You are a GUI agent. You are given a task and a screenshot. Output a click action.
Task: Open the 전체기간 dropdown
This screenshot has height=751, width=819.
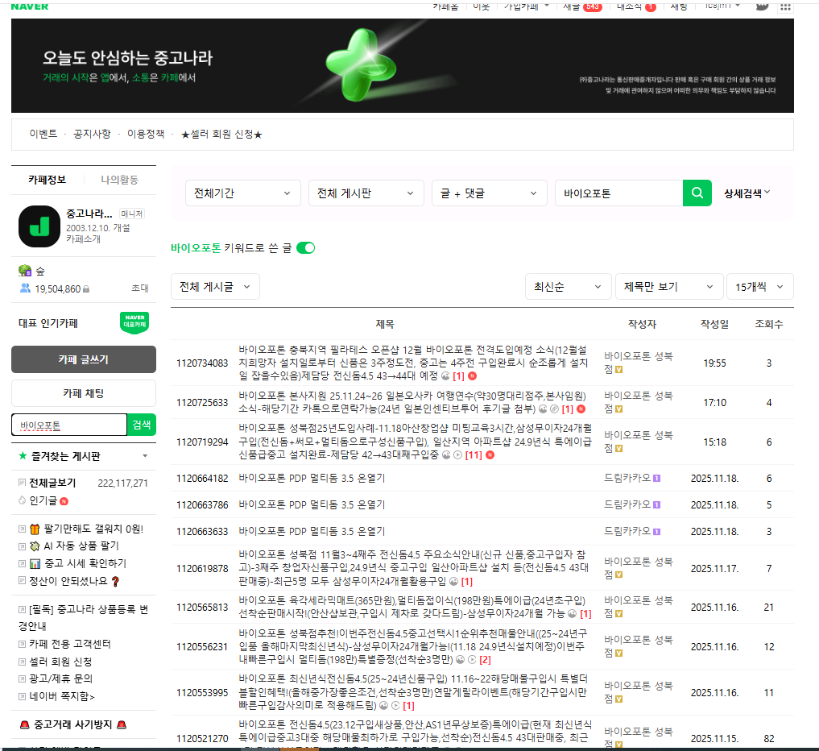click(x=242, y=193)
